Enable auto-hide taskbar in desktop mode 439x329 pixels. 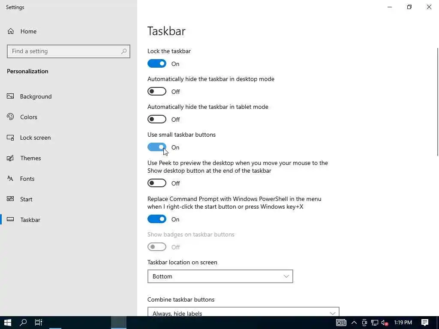click(157, 91)
